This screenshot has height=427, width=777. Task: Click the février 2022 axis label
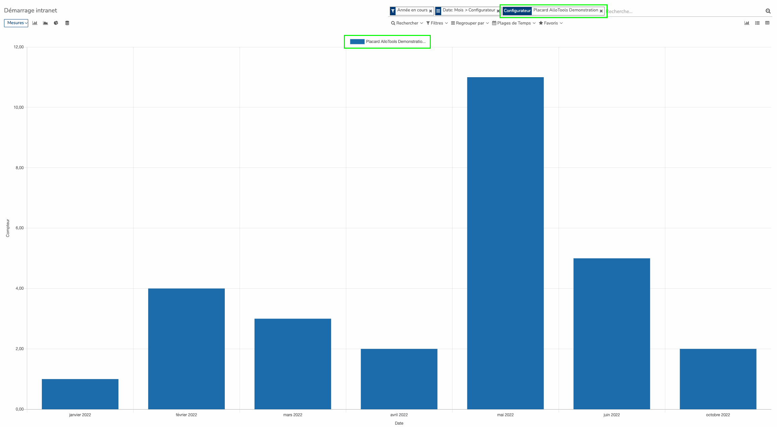click(187, 415)
